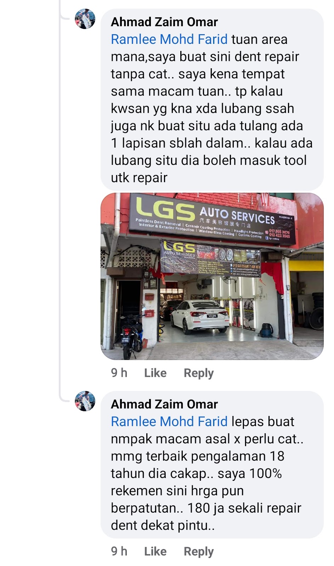Screen dimensions: 334x566
Task: Open Ramlee Mohd Farid mention in first comment
Action: (x=169, y=39)
